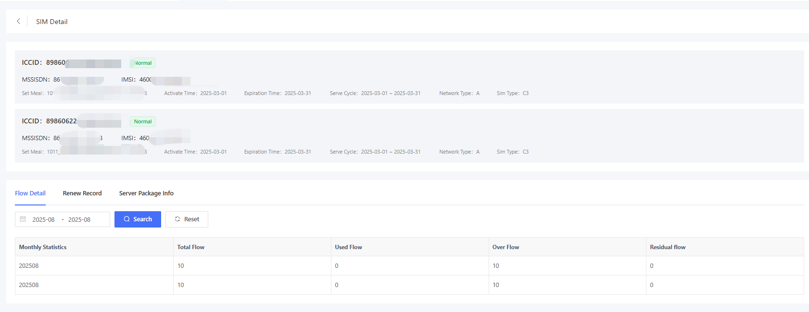Click the Residual flow column header

pyautogui.click(x=668, y=247)
